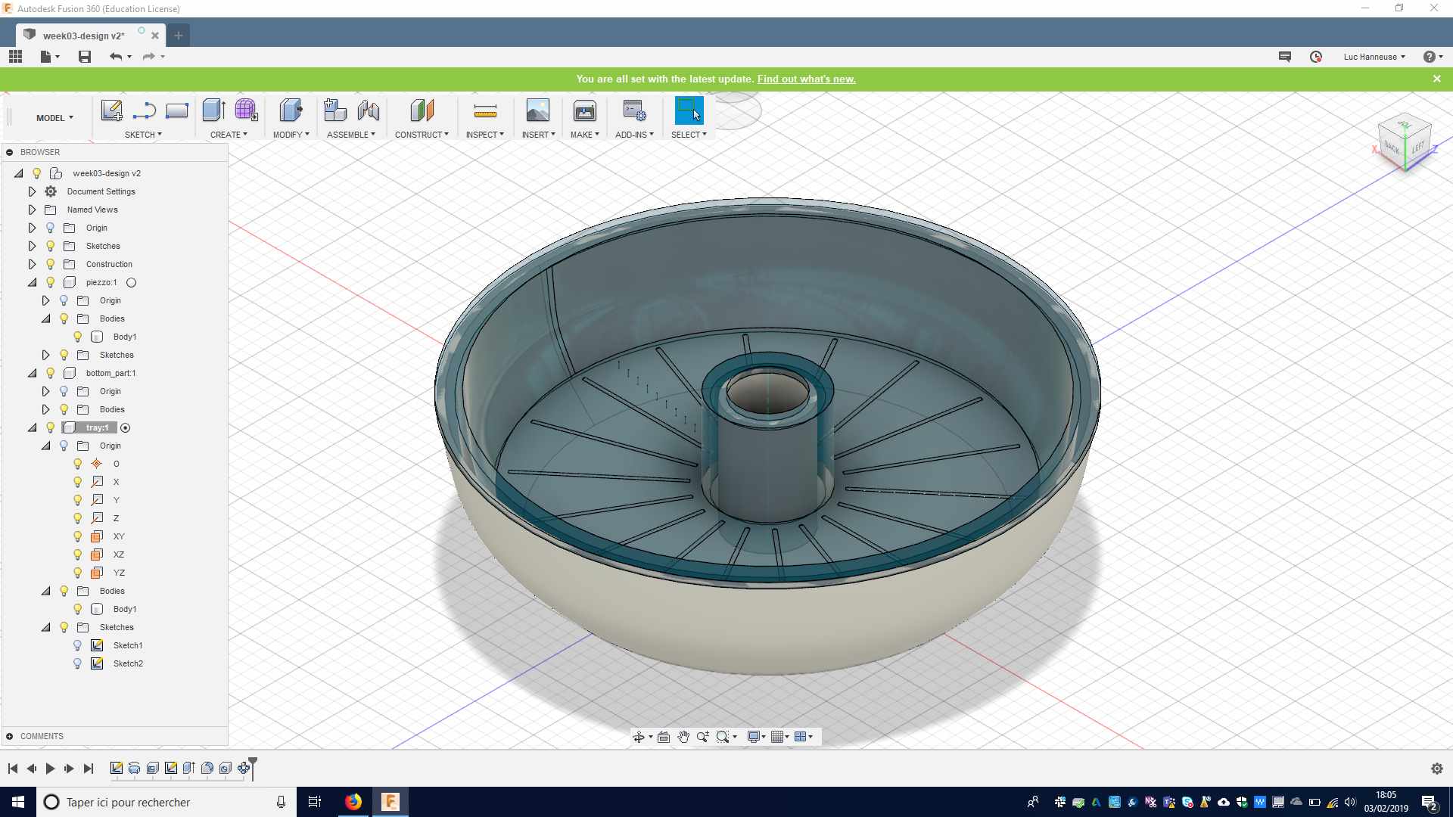Activate piezzo:1 component radio button

coord(131,282)
